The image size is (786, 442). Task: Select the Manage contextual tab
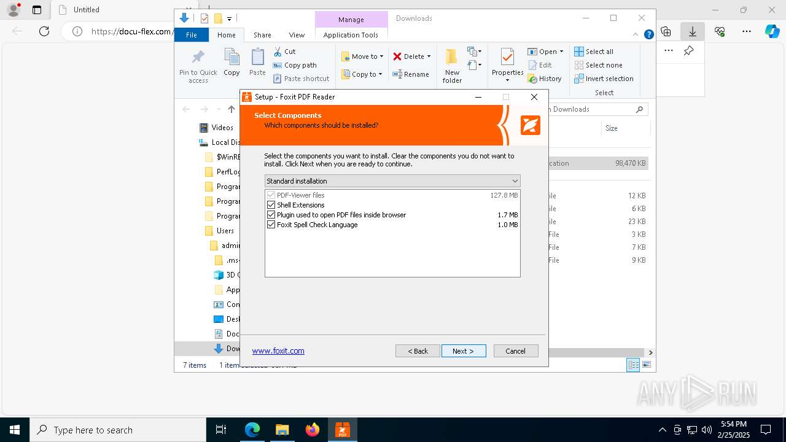[351, 20]
